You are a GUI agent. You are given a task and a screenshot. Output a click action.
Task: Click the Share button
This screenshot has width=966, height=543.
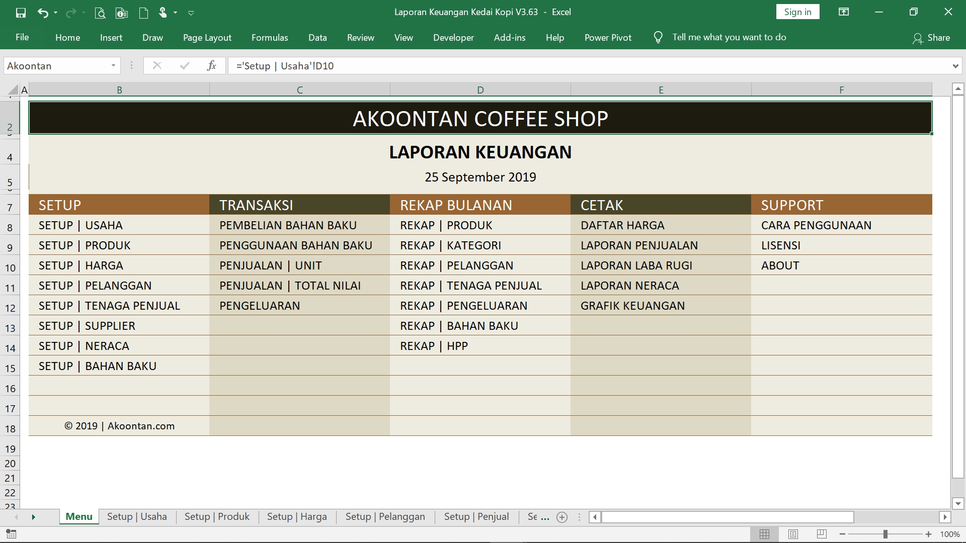(931, 38)
